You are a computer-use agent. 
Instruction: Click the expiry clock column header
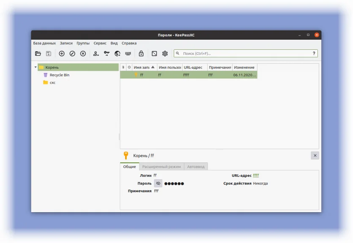click(129, 67)
